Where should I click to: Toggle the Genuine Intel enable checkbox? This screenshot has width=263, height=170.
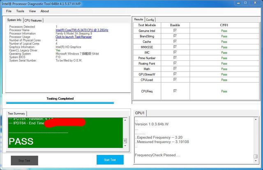[x=175, y=31]
